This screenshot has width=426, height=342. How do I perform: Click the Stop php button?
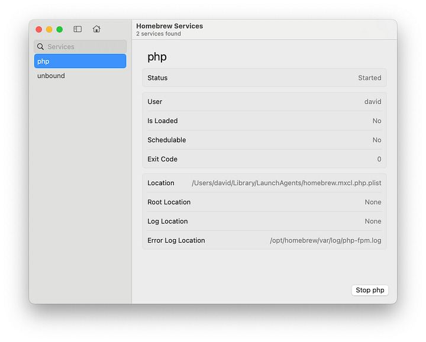tap(370, 290)
